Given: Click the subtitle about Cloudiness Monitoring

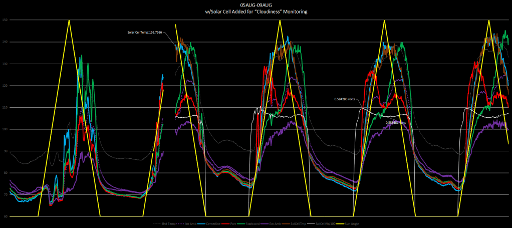Looking at the screenshot, I should pos(255,11).
